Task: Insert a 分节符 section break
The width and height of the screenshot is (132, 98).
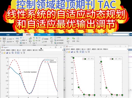Action: pyautogui.click(x=58, y=38)
